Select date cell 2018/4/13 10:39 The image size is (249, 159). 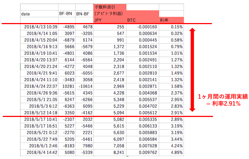39,27
